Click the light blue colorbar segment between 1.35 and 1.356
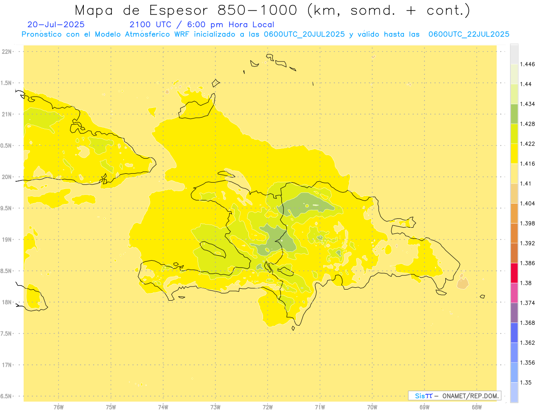This screenshot has width=535, height=413. (x=514, y=372)
